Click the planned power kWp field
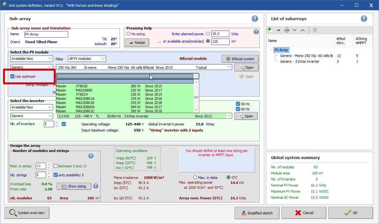 (x=220, y=34)
